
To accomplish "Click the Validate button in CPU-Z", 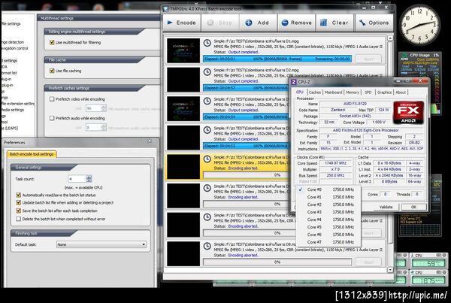I will pos(386,207).
